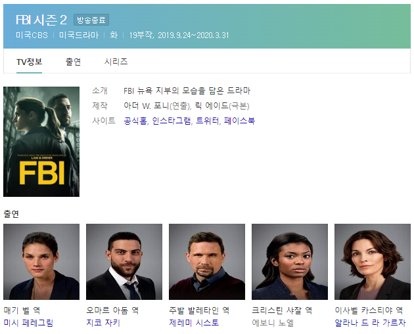Click the FBI drama poster image
Image resolution: width=414 pixels, height=334 pixels.
[x=41, y=142]
